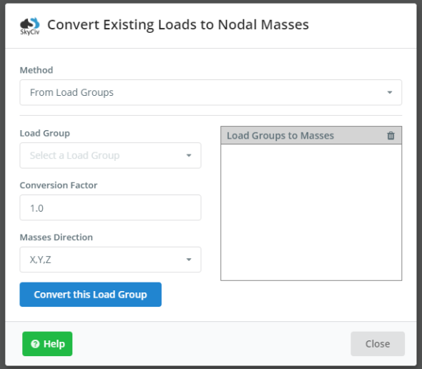Click the dialog title Convert Existing Loads to Nodal Masses

pos(178,25)
